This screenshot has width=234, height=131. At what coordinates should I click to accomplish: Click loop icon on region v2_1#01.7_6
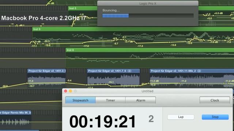pos(129,71)
